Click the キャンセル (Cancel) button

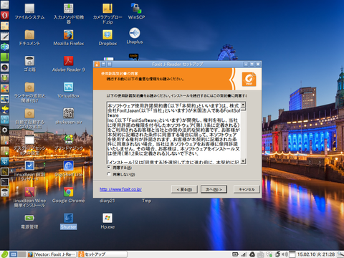(247, 189)
